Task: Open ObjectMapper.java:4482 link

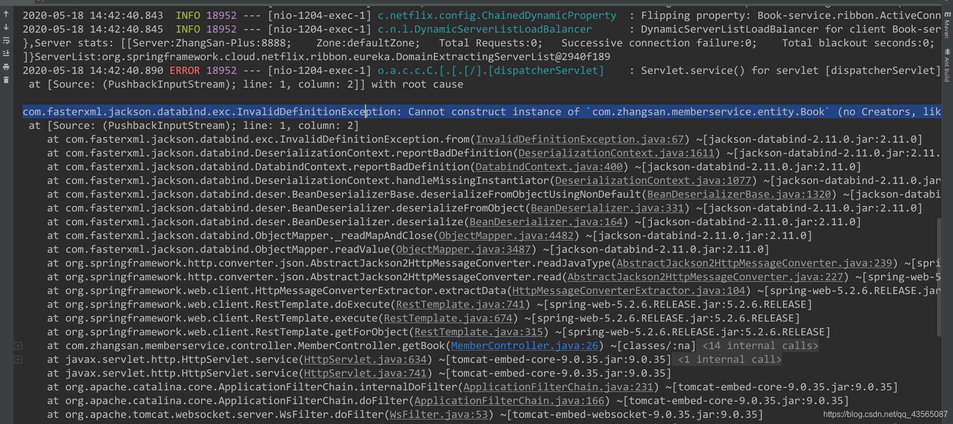Action: click(x=506, y=235)
